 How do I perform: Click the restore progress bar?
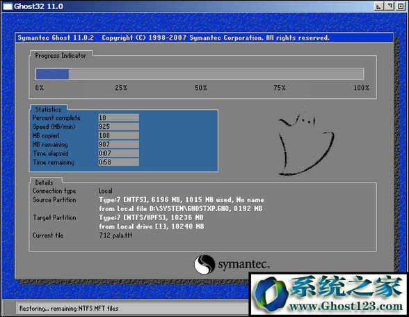[x=200, y=74]
